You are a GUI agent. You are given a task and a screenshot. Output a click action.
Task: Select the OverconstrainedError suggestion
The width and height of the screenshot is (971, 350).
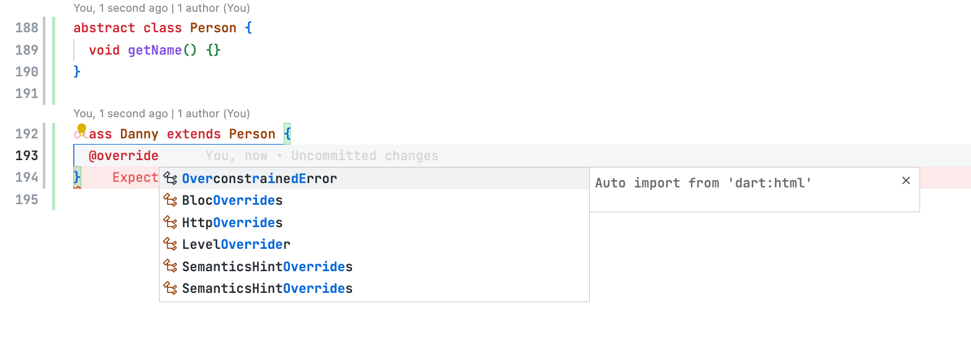tap(374, 179)
